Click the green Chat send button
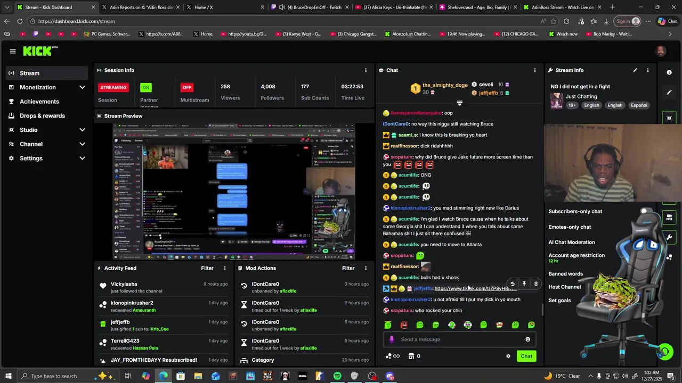682x383 pixels. coord(526,356)
